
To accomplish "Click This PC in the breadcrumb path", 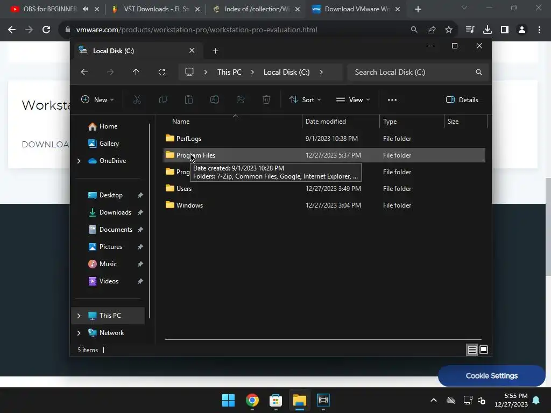I will coord(229,72).
